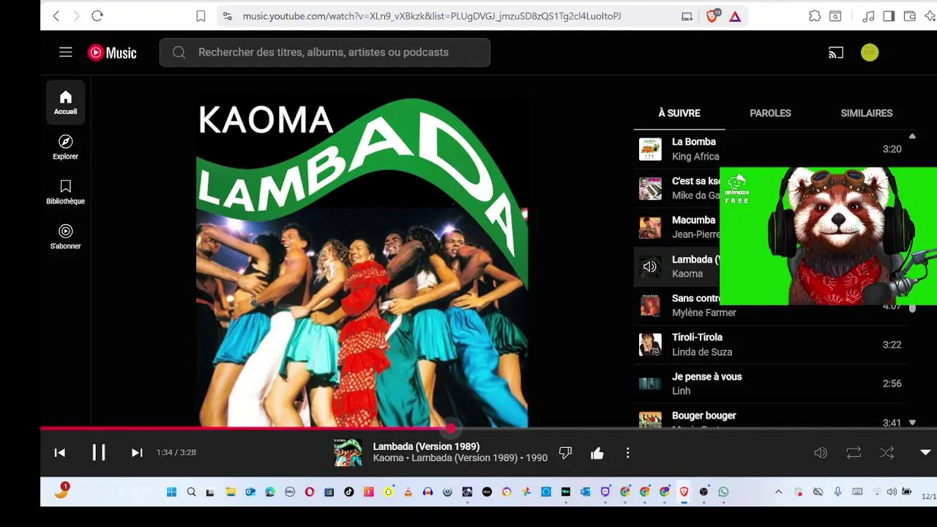Toggle the repeat mode button
The width and height of the screenshot is (937, 527).
click(854, 453)
